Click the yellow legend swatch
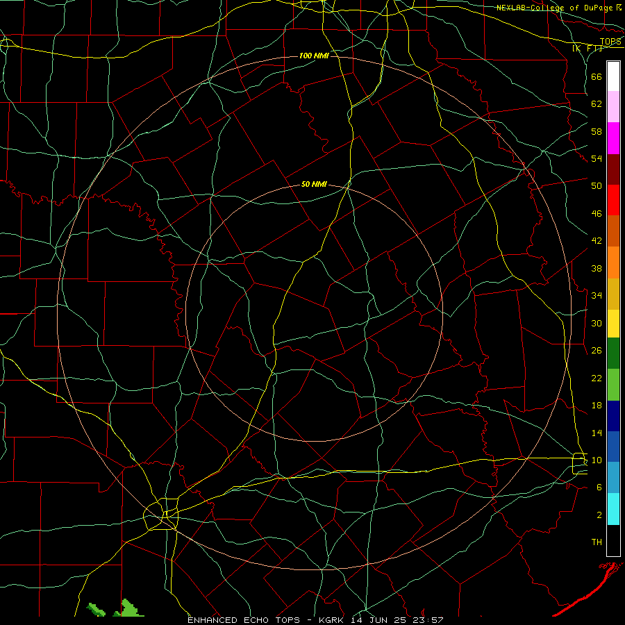 [613, 324]
